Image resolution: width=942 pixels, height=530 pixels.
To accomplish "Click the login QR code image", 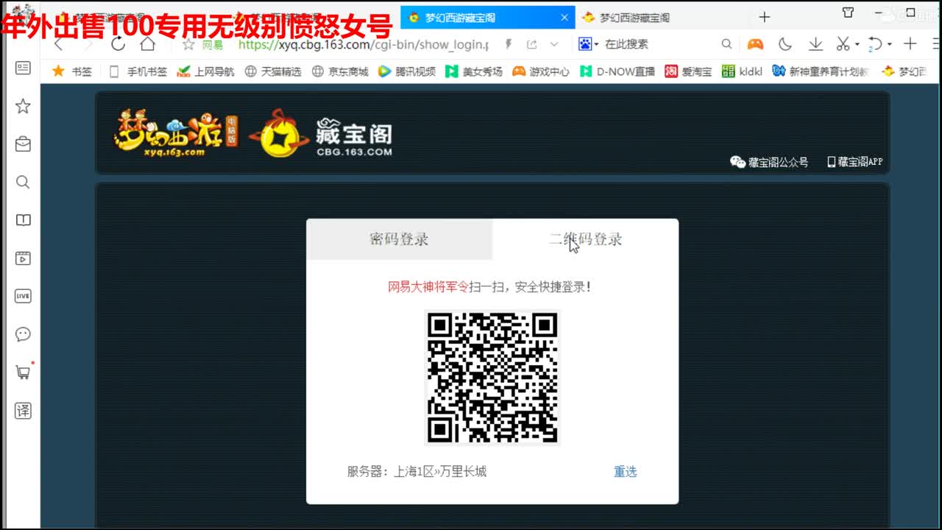I will pos(492,378).
